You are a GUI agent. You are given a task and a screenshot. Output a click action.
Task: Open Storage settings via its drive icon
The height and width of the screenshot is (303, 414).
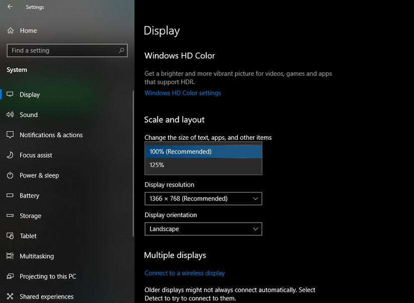11,216
